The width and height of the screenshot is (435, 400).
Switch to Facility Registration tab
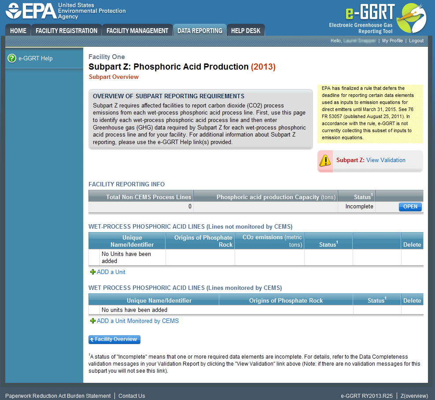tap(66, 31)
